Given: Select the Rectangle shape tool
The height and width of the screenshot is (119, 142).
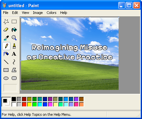Looking at the screenshot, I should (6, 70).
